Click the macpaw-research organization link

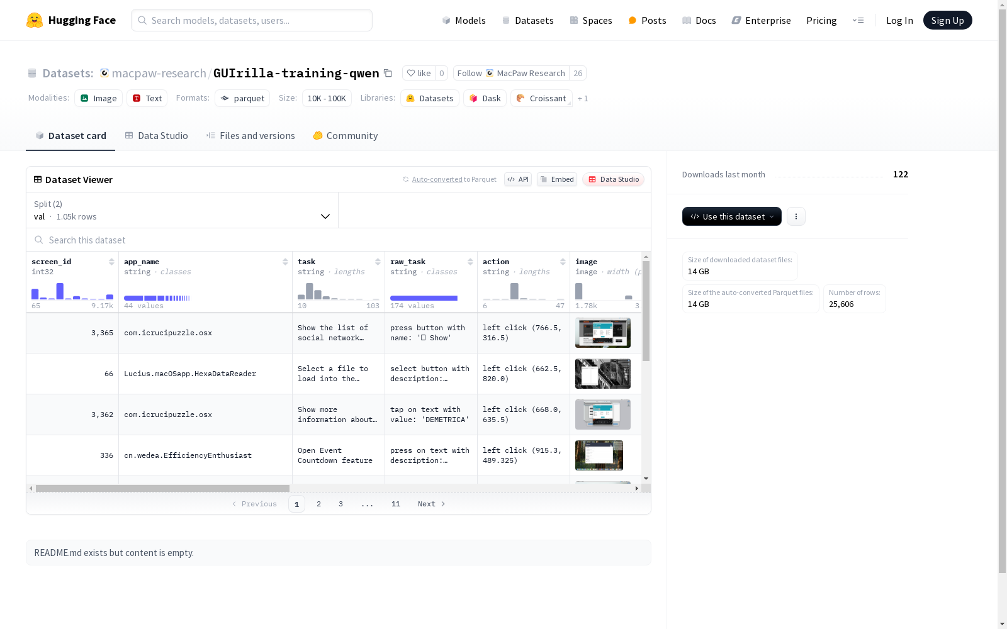point(159,73)
